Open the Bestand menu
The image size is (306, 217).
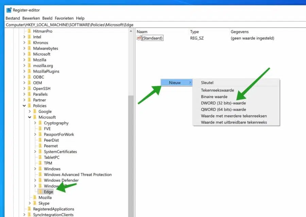tap(13, 18)
